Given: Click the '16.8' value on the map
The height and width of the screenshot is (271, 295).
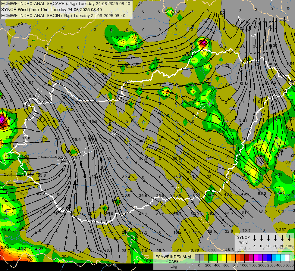Looking at the screenshot, I should click(93, 121).
